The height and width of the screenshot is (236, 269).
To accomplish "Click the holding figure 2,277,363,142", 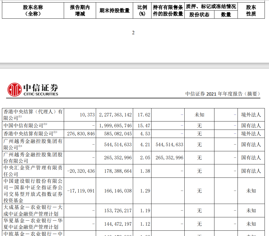I will pos(115,115).
